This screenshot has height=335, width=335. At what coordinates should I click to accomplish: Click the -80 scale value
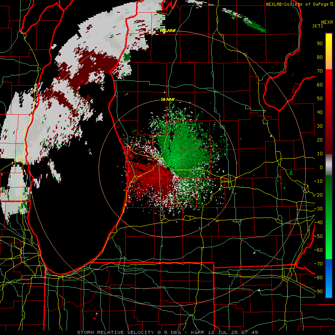click(318, 278)
